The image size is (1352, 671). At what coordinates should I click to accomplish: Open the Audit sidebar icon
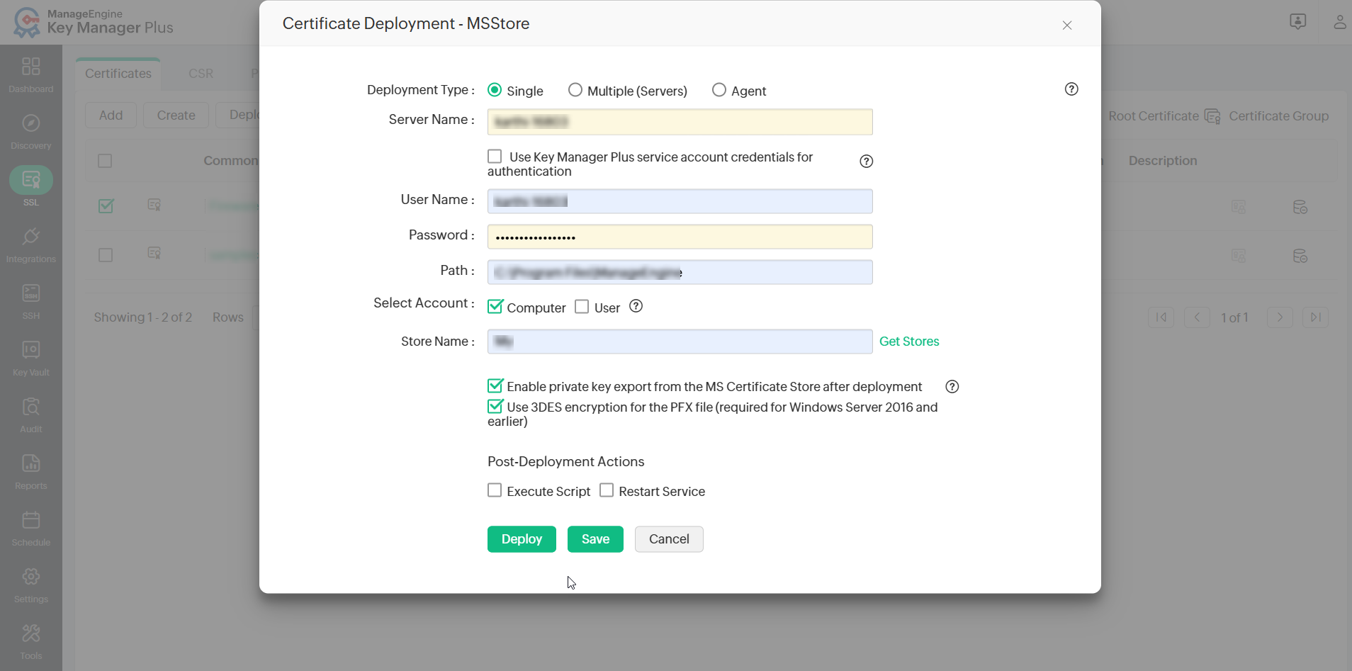point(30,415)
